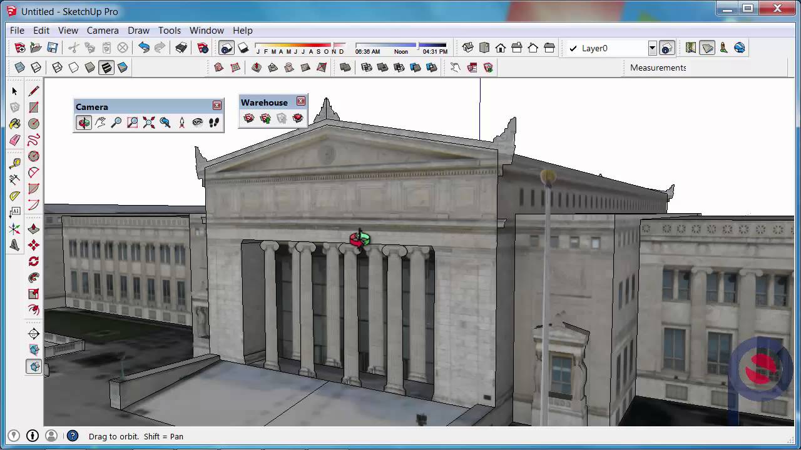Image resolution: width=801 pixels, height=450 pixels.
Task: Select the Walk footprints tool
Action: pos(214,122)
